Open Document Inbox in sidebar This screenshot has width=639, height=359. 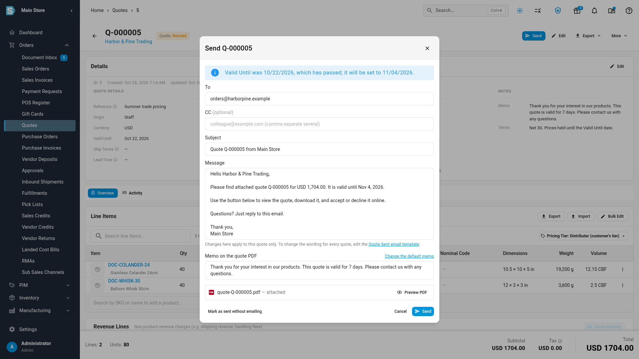pos(40,58)
